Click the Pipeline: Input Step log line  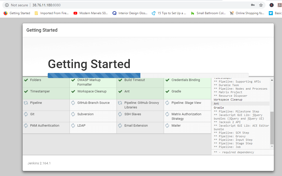pos(233,140)
